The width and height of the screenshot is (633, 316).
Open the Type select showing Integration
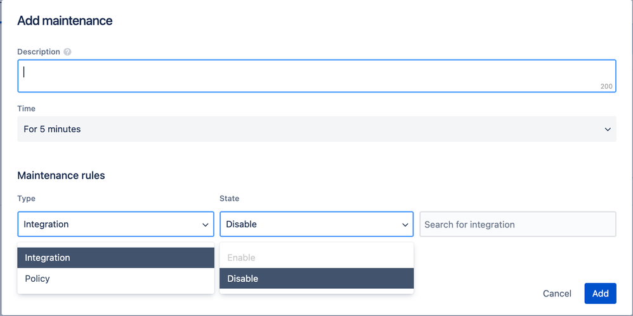click(x=116, y=224)
